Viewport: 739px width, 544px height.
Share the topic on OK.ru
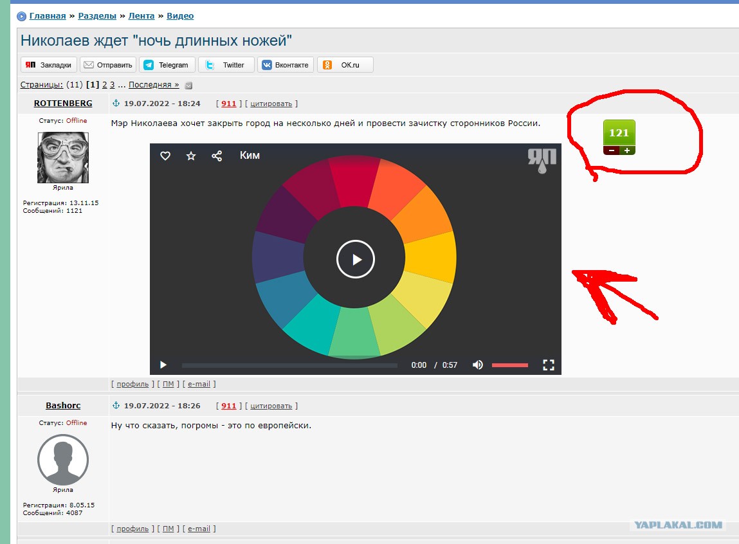click(x=345, y=65)
